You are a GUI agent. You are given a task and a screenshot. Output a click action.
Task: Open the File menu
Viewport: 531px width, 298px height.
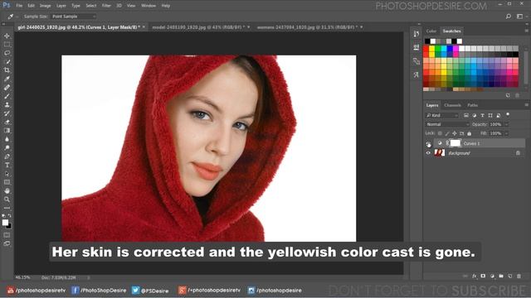point(19,6)
